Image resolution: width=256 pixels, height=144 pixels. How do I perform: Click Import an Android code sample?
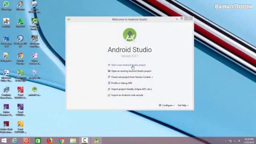coord(126,95)
